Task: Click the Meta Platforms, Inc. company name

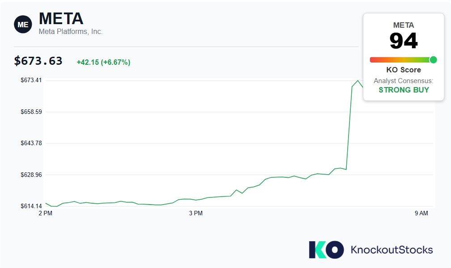Action: pos(71,32)
